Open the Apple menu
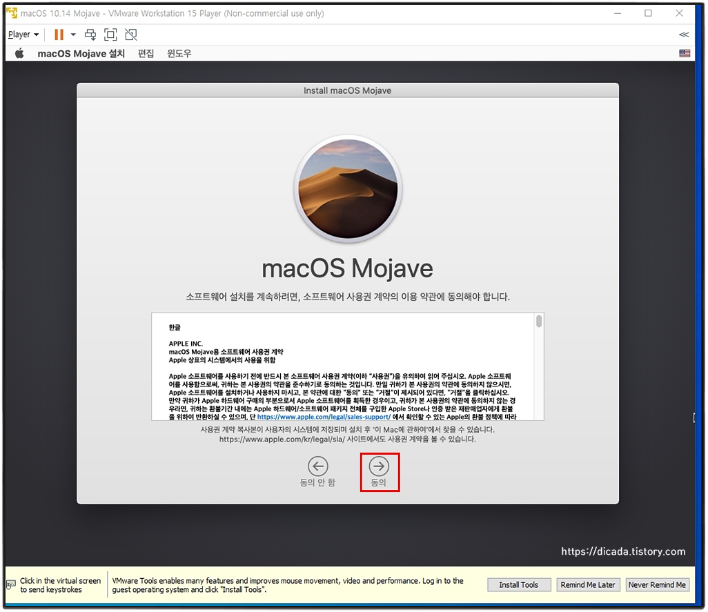Image resolution: width=708 pixels, height=612 pixels. tap(19, 54)
